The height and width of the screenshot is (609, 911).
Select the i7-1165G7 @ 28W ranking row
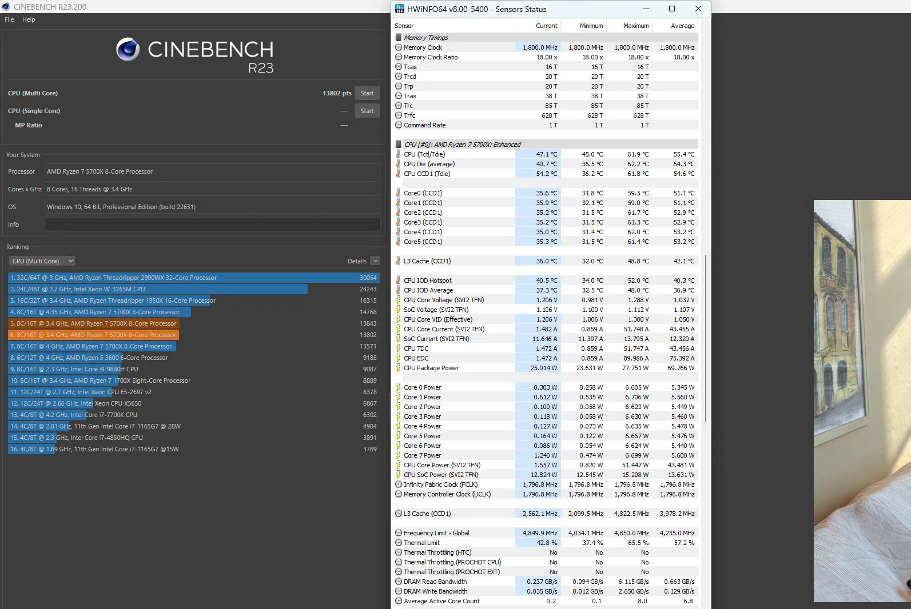[194, 426]
